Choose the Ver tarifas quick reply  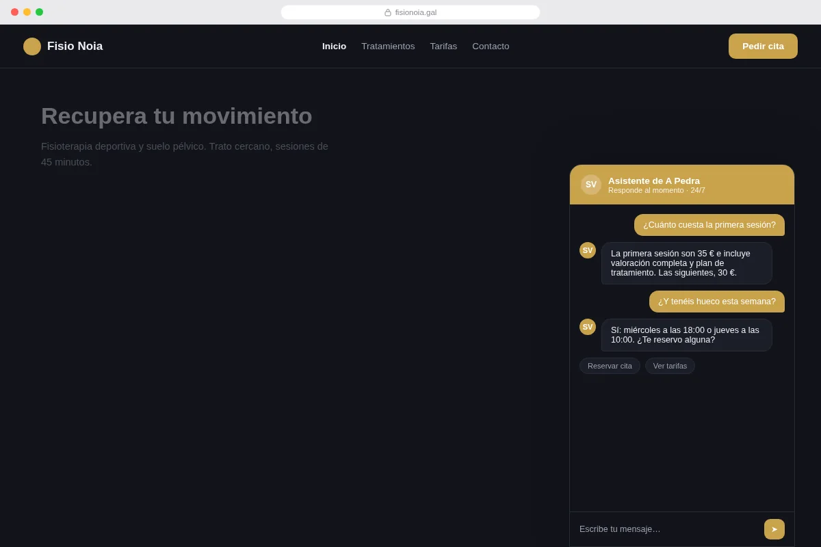tap(670, 366)
